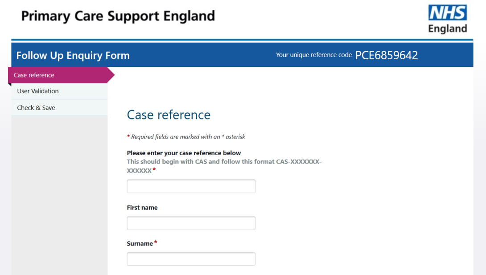
Task: Click the Case reference page heading
Action: (x=169, y=115)
